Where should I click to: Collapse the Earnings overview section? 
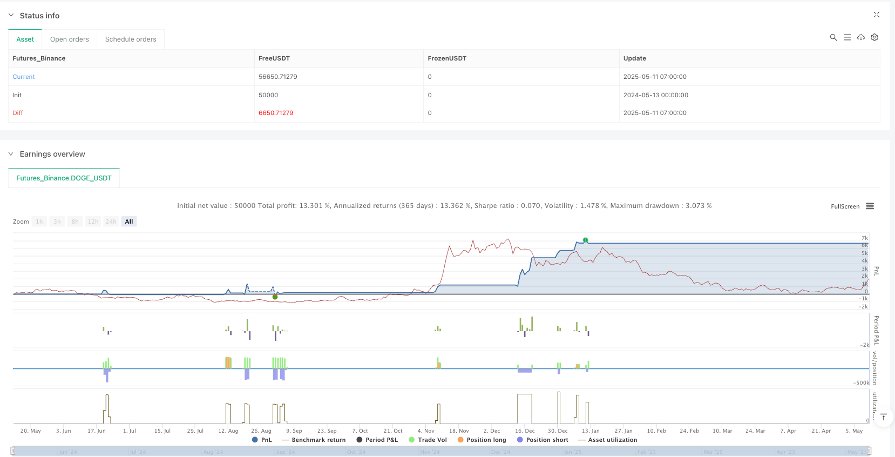pyautogui.click(x=11, y=154)
